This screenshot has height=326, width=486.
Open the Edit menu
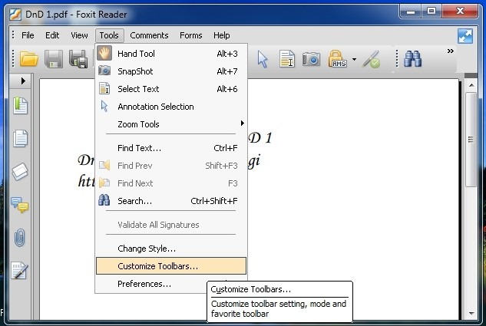point(52,35)
